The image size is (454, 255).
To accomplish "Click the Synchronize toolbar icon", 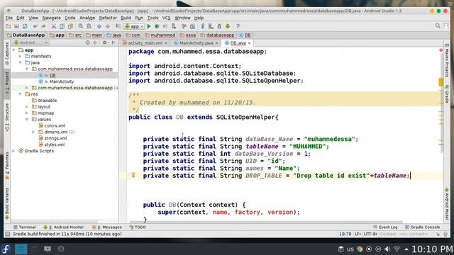I will tap(25, 26).
